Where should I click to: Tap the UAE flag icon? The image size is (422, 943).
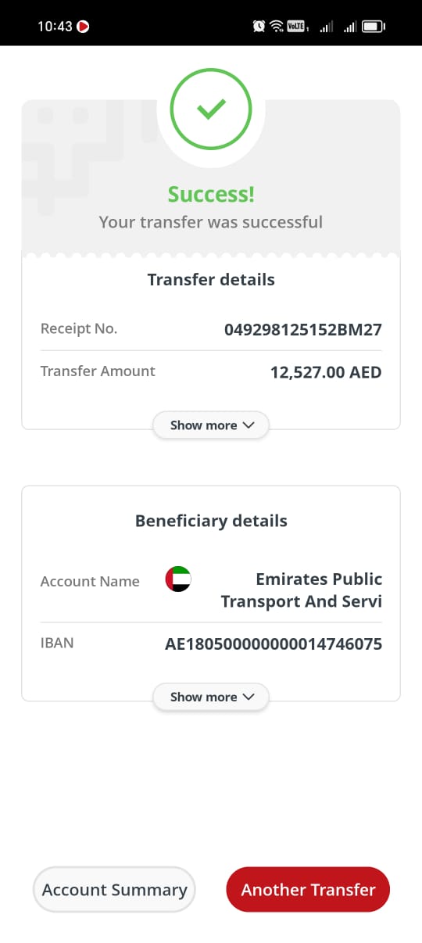(178, 579)
